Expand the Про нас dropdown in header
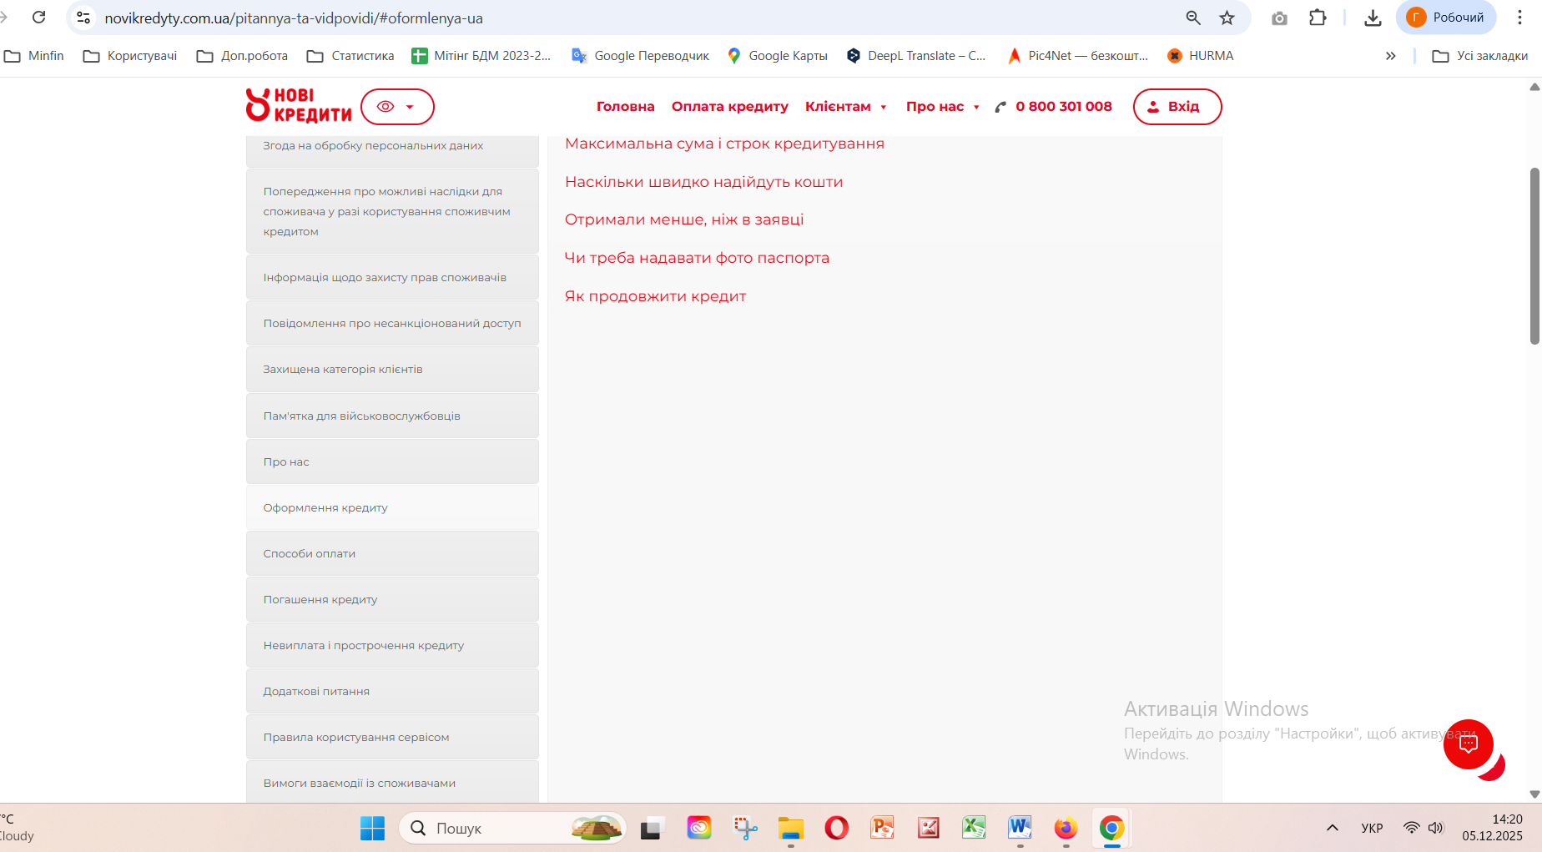The height and width of the screenshot is (852, 1542). (942, 107)
